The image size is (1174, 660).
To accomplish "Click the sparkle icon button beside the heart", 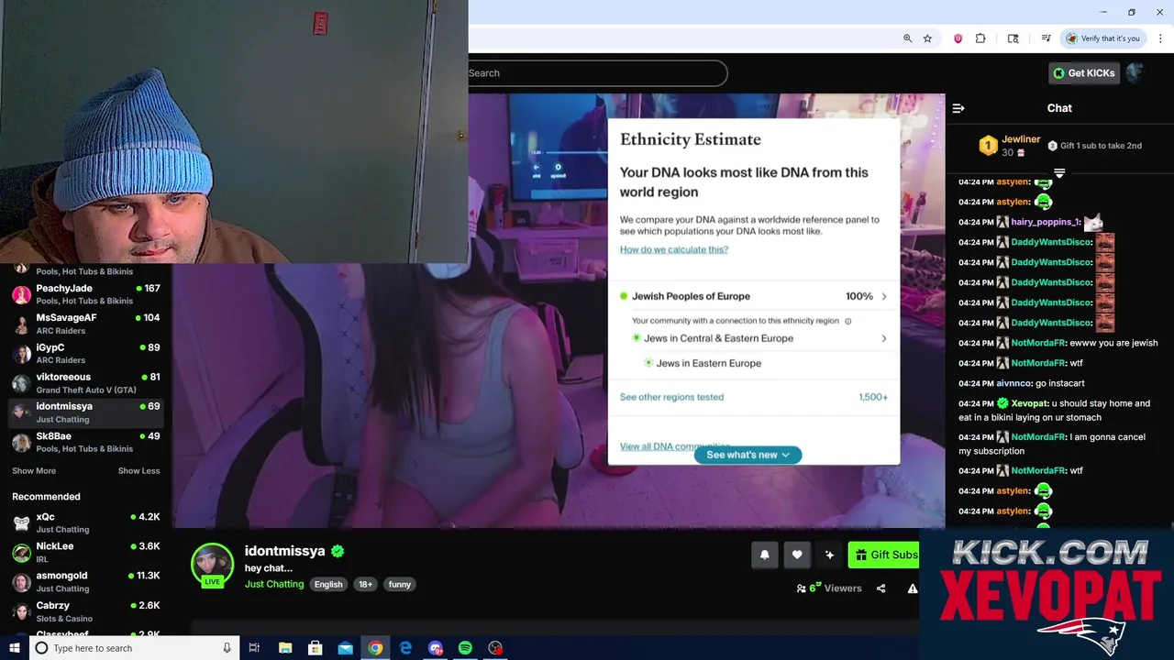I will click(830, 555).
